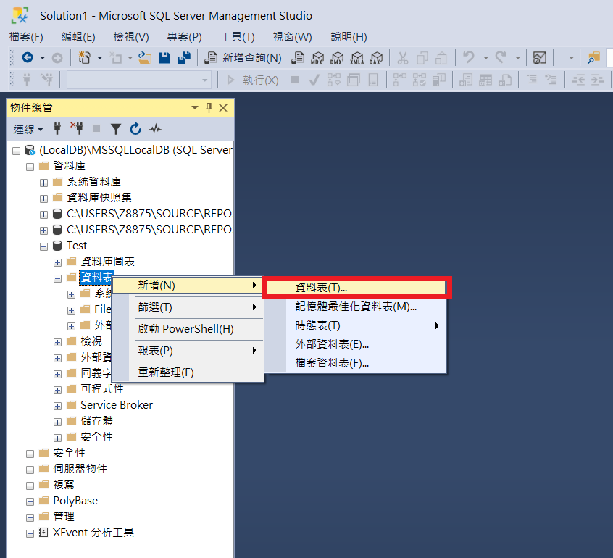
Task: Click the grayed Stop icon in Object Explorer
Action: 96,128
